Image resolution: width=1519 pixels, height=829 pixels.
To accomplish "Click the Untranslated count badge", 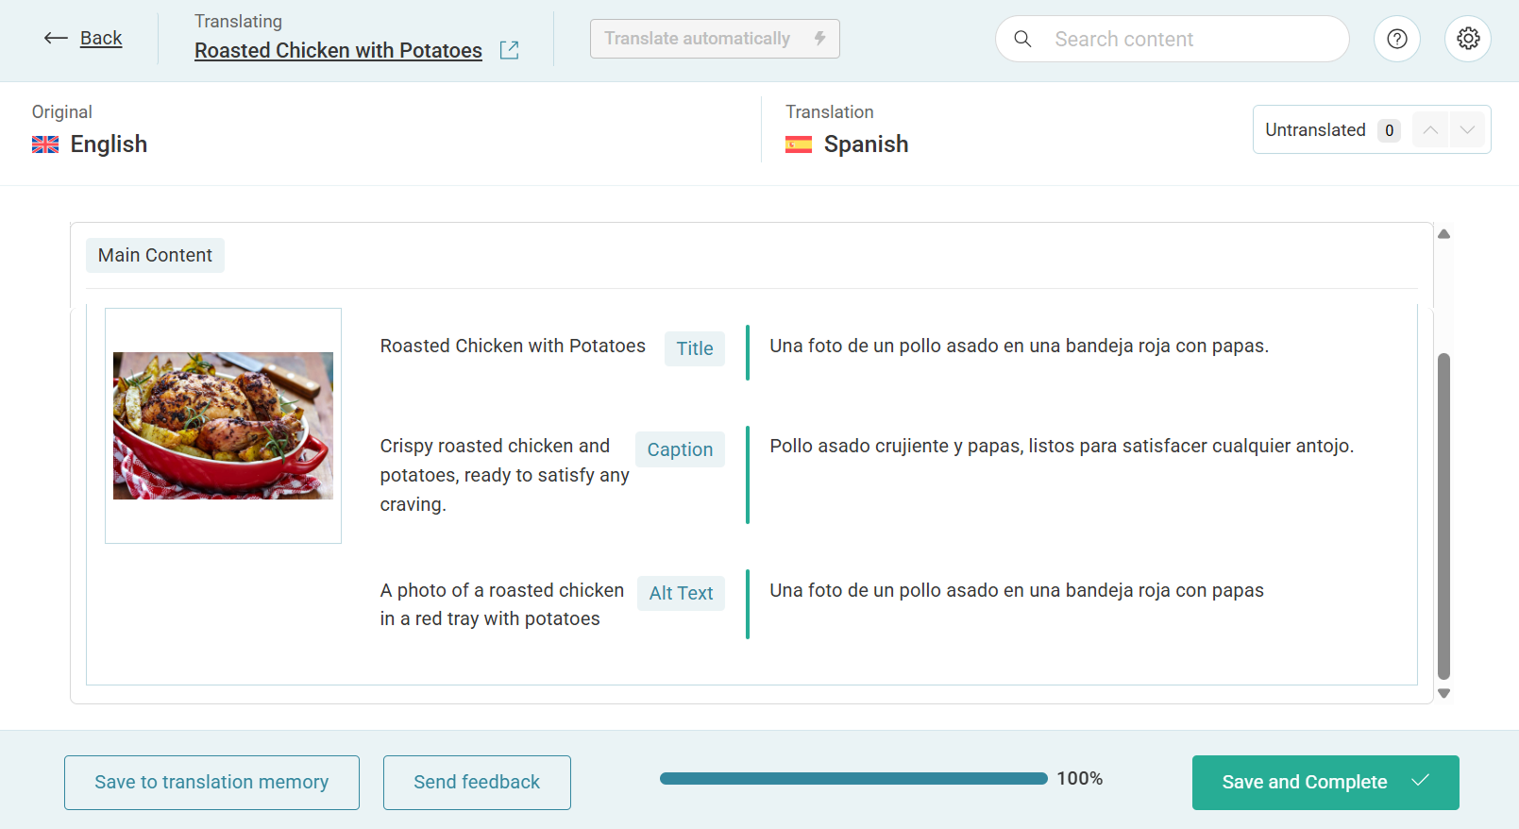I will click(x=1389, y=130).
